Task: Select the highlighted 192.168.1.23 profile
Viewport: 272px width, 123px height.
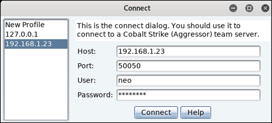Action: click(36, 44)
